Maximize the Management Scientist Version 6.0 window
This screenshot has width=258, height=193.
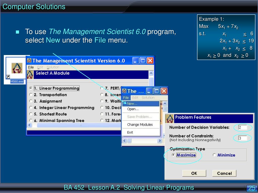143,61
